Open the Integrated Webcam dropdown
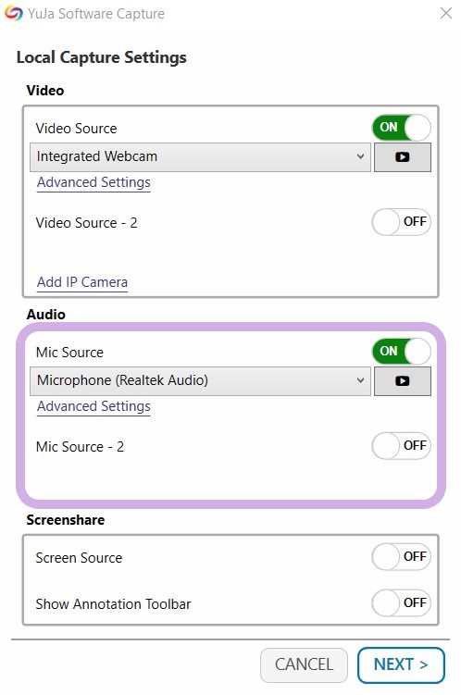 [x=200, y=157]
